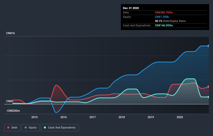Click the 30.1% Debt/Equity Ratio text
Screen dimensions: 213x136
pyautogui.click(x=170, y=21)
